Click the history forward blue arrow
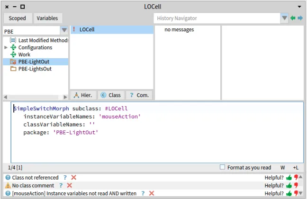This screenshot has height=199, width=307. coord(300,18)
